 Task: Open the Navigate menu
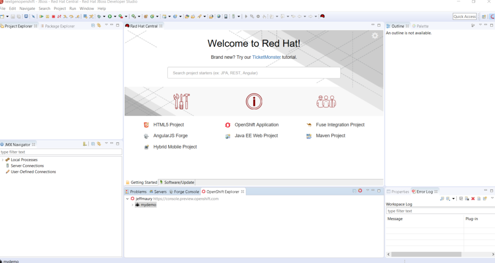pyautogui.click(x=27, y=9)
